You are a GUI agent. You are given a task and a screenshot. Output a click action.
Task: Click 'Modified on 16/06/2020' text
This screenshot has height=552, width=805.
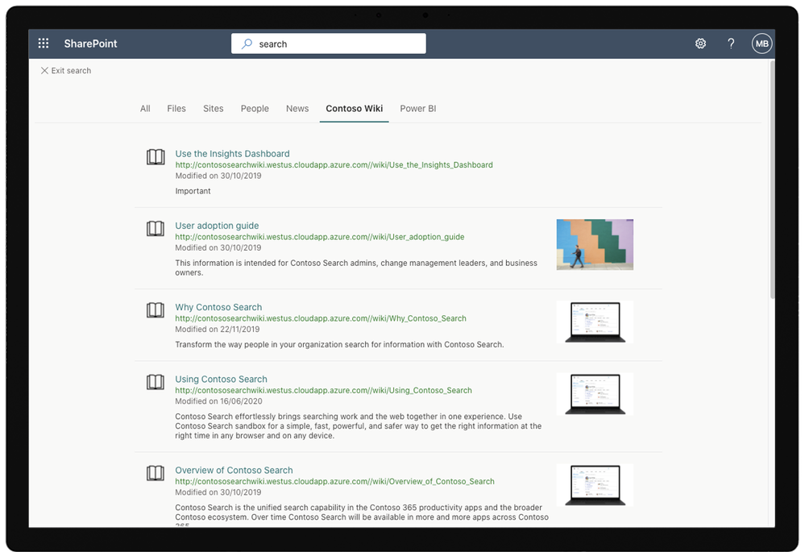(x=218, y=401)
